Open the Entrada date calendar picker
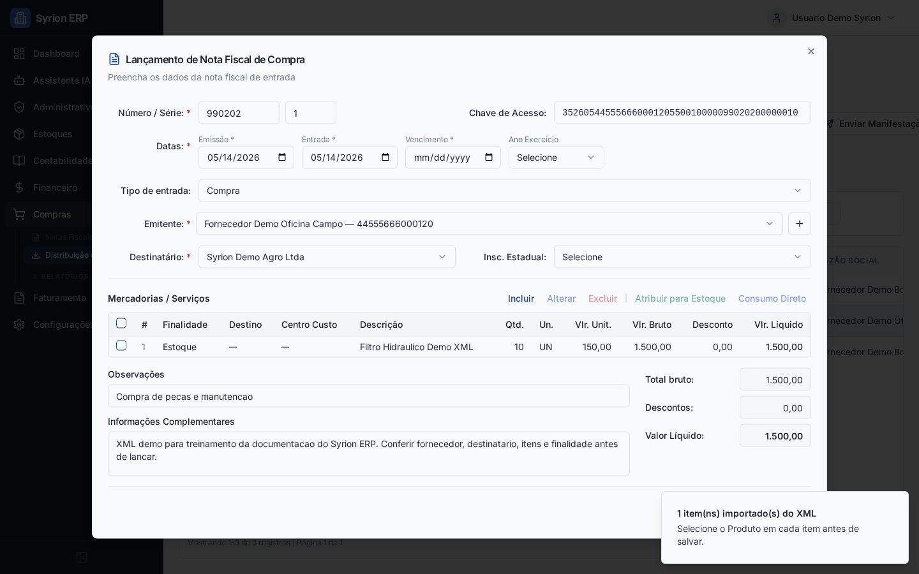Image resolution: width=919 pixels, height=574 pixels. [385, 158]
